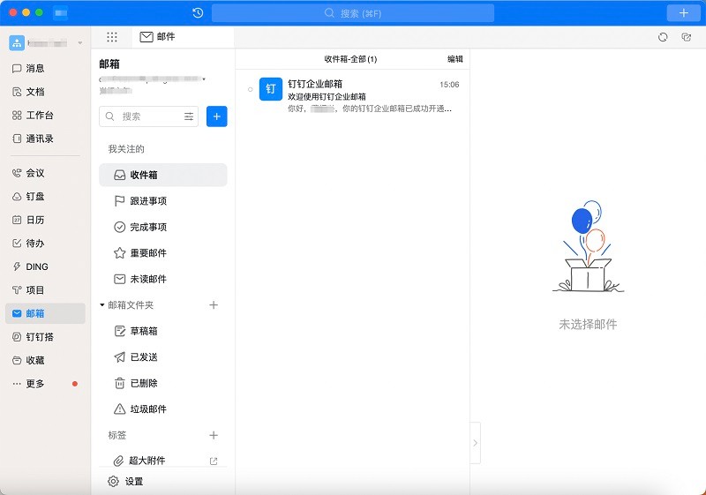The width and height of the screenshot is (706, 495).
Task: Open 设置 settings at bottom
Action: 133,482
